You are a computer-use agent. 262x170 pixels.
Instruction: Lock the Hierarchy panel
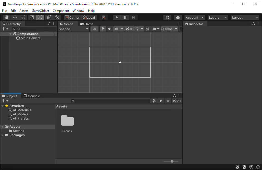click(x=49, y=24)
